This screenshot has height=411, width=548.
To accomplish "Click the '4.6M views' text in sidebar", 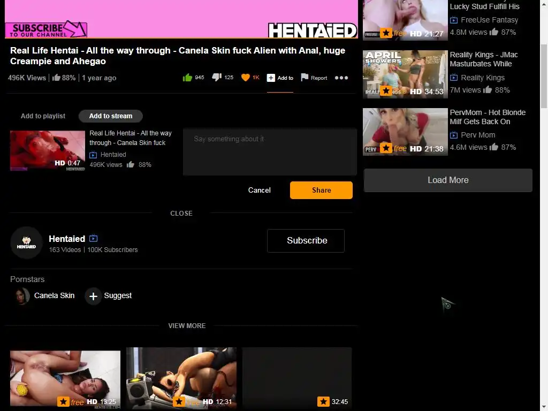I will pyautogui.click(x=468, y=148).
